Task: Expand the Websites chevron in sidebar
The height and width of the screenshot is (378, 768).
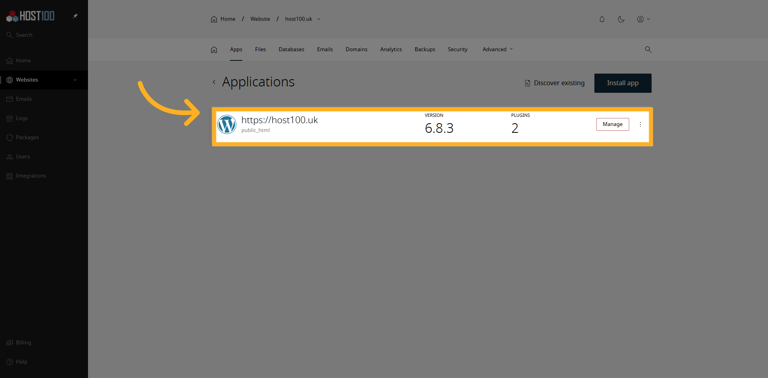Action: point(75,80)
